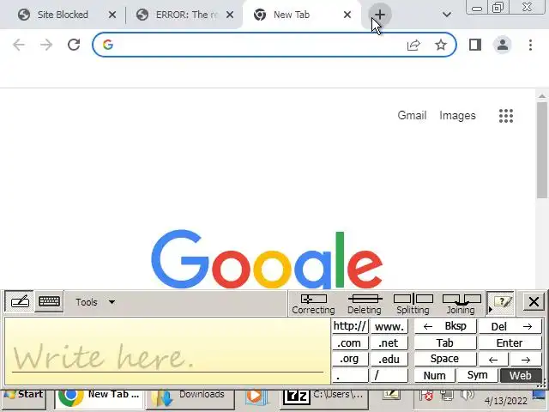The height and width of the screenshot is (412, 549).
Task: Open the handwriting help tips icon
Action: 503,301
